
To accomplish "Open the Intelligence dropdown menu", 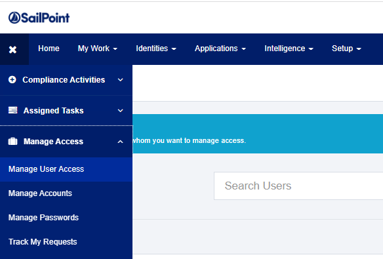I will (289, 49).
